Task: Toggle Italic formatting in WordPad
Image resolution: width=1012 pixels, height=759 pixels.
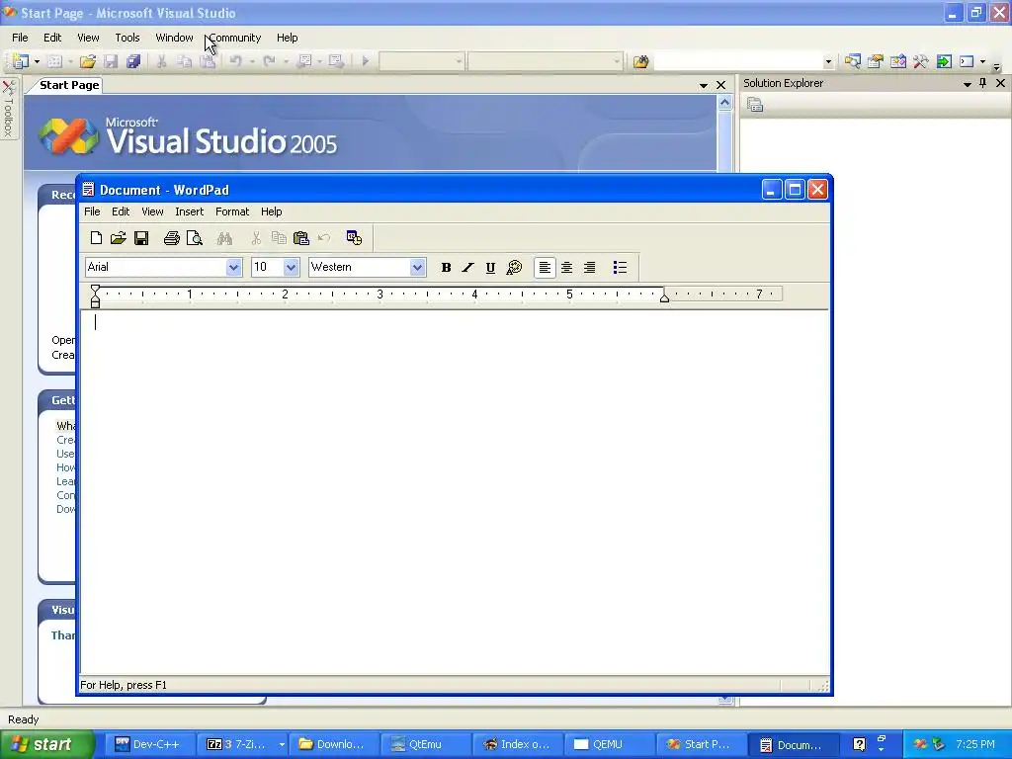Action: (467, 267)
